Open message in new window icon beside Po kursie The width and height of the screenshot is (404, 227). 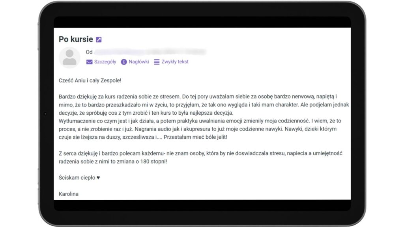(99, 39)
